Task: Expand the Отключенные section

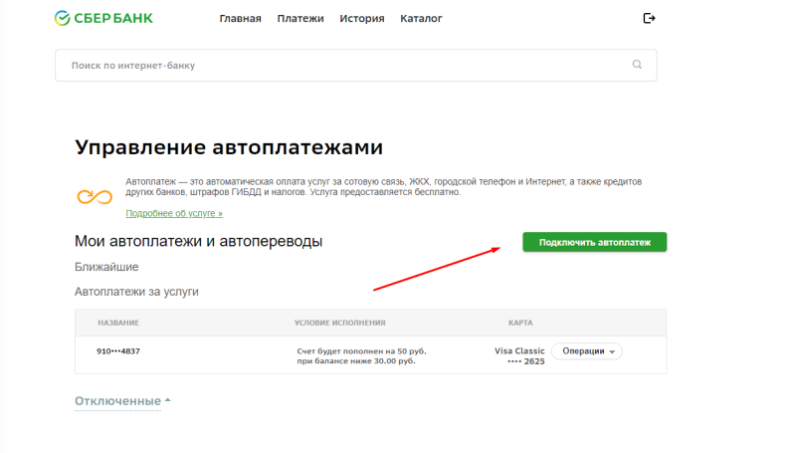Action: pos(122,401)
